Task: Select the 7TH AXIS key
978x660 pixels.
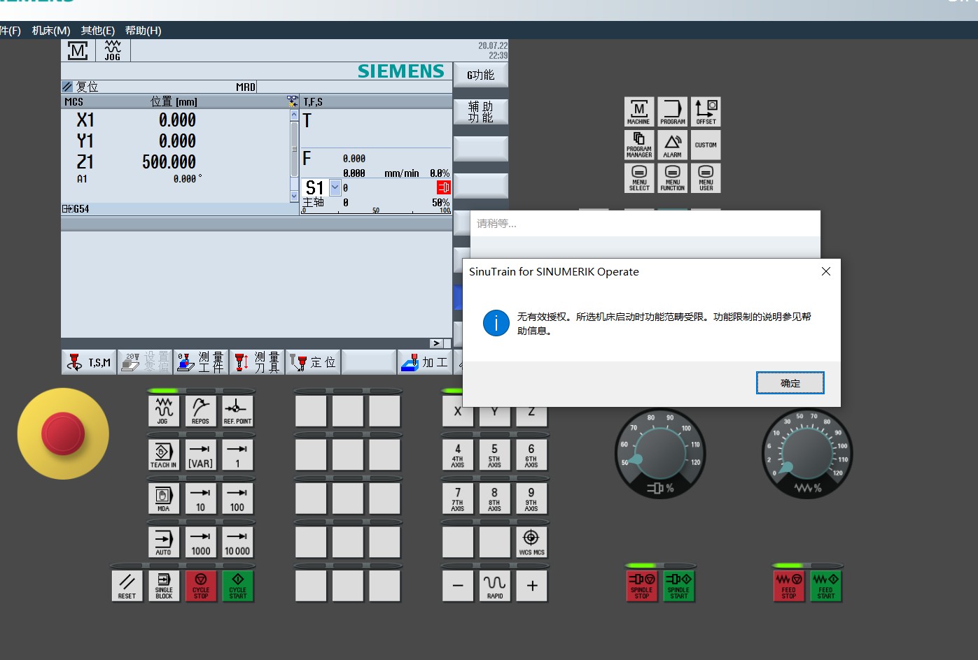Action: 457,498
